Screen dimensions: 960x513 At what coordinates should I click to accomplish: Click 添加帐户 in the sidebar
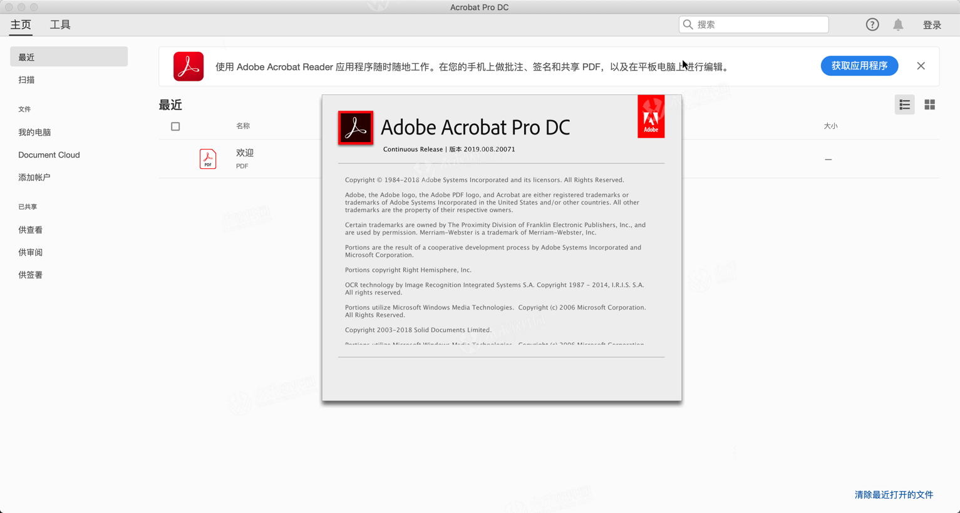[34, 178]
